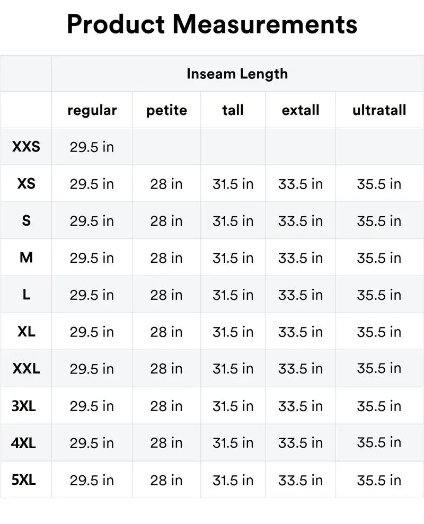Select the XS size row label
This screenshot has width=424, height=524.
[x=26, y=183]
